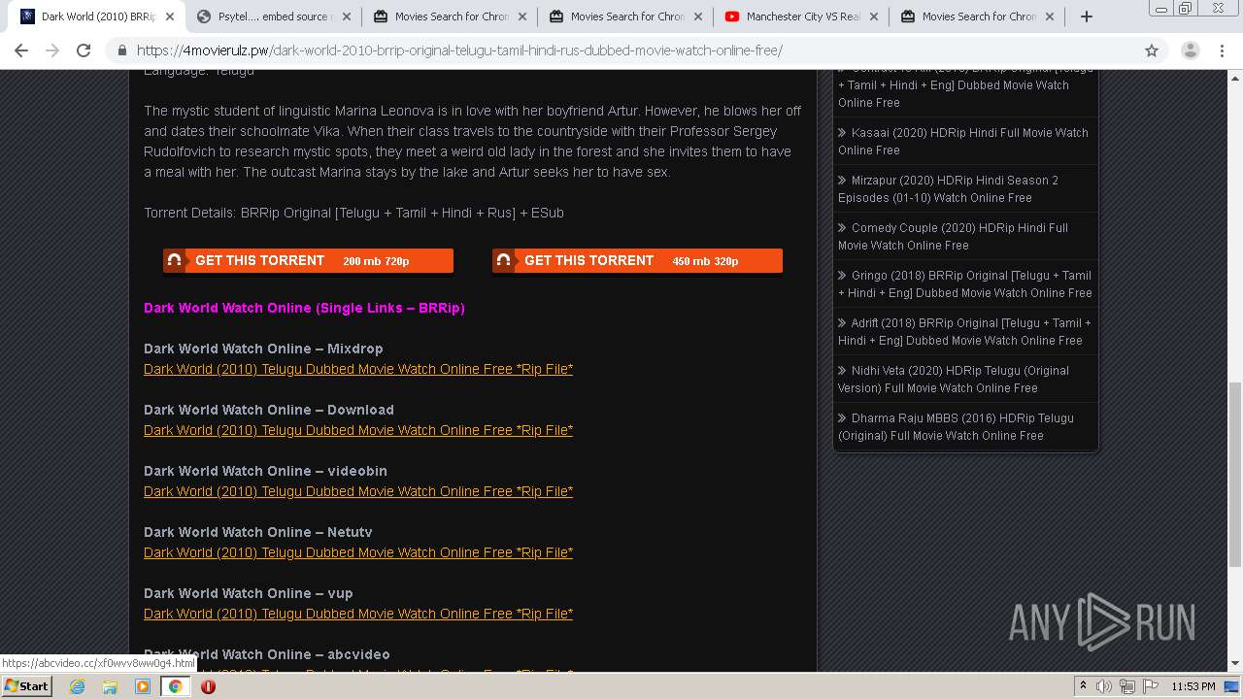
Task: Select the Chrome taskbar icon
Action: [x=176, y=686]
